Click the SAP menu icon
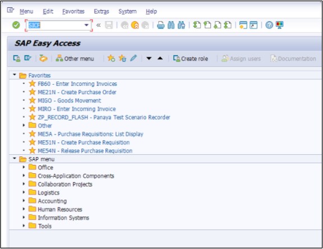323x249 pixels. click(x=27, y=58)
